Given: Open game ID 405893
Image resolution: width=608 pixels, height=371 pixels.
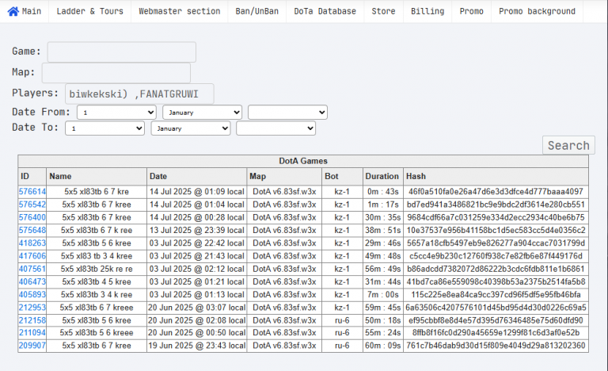Looking at the screenshot, I should (x=32, y=294).
